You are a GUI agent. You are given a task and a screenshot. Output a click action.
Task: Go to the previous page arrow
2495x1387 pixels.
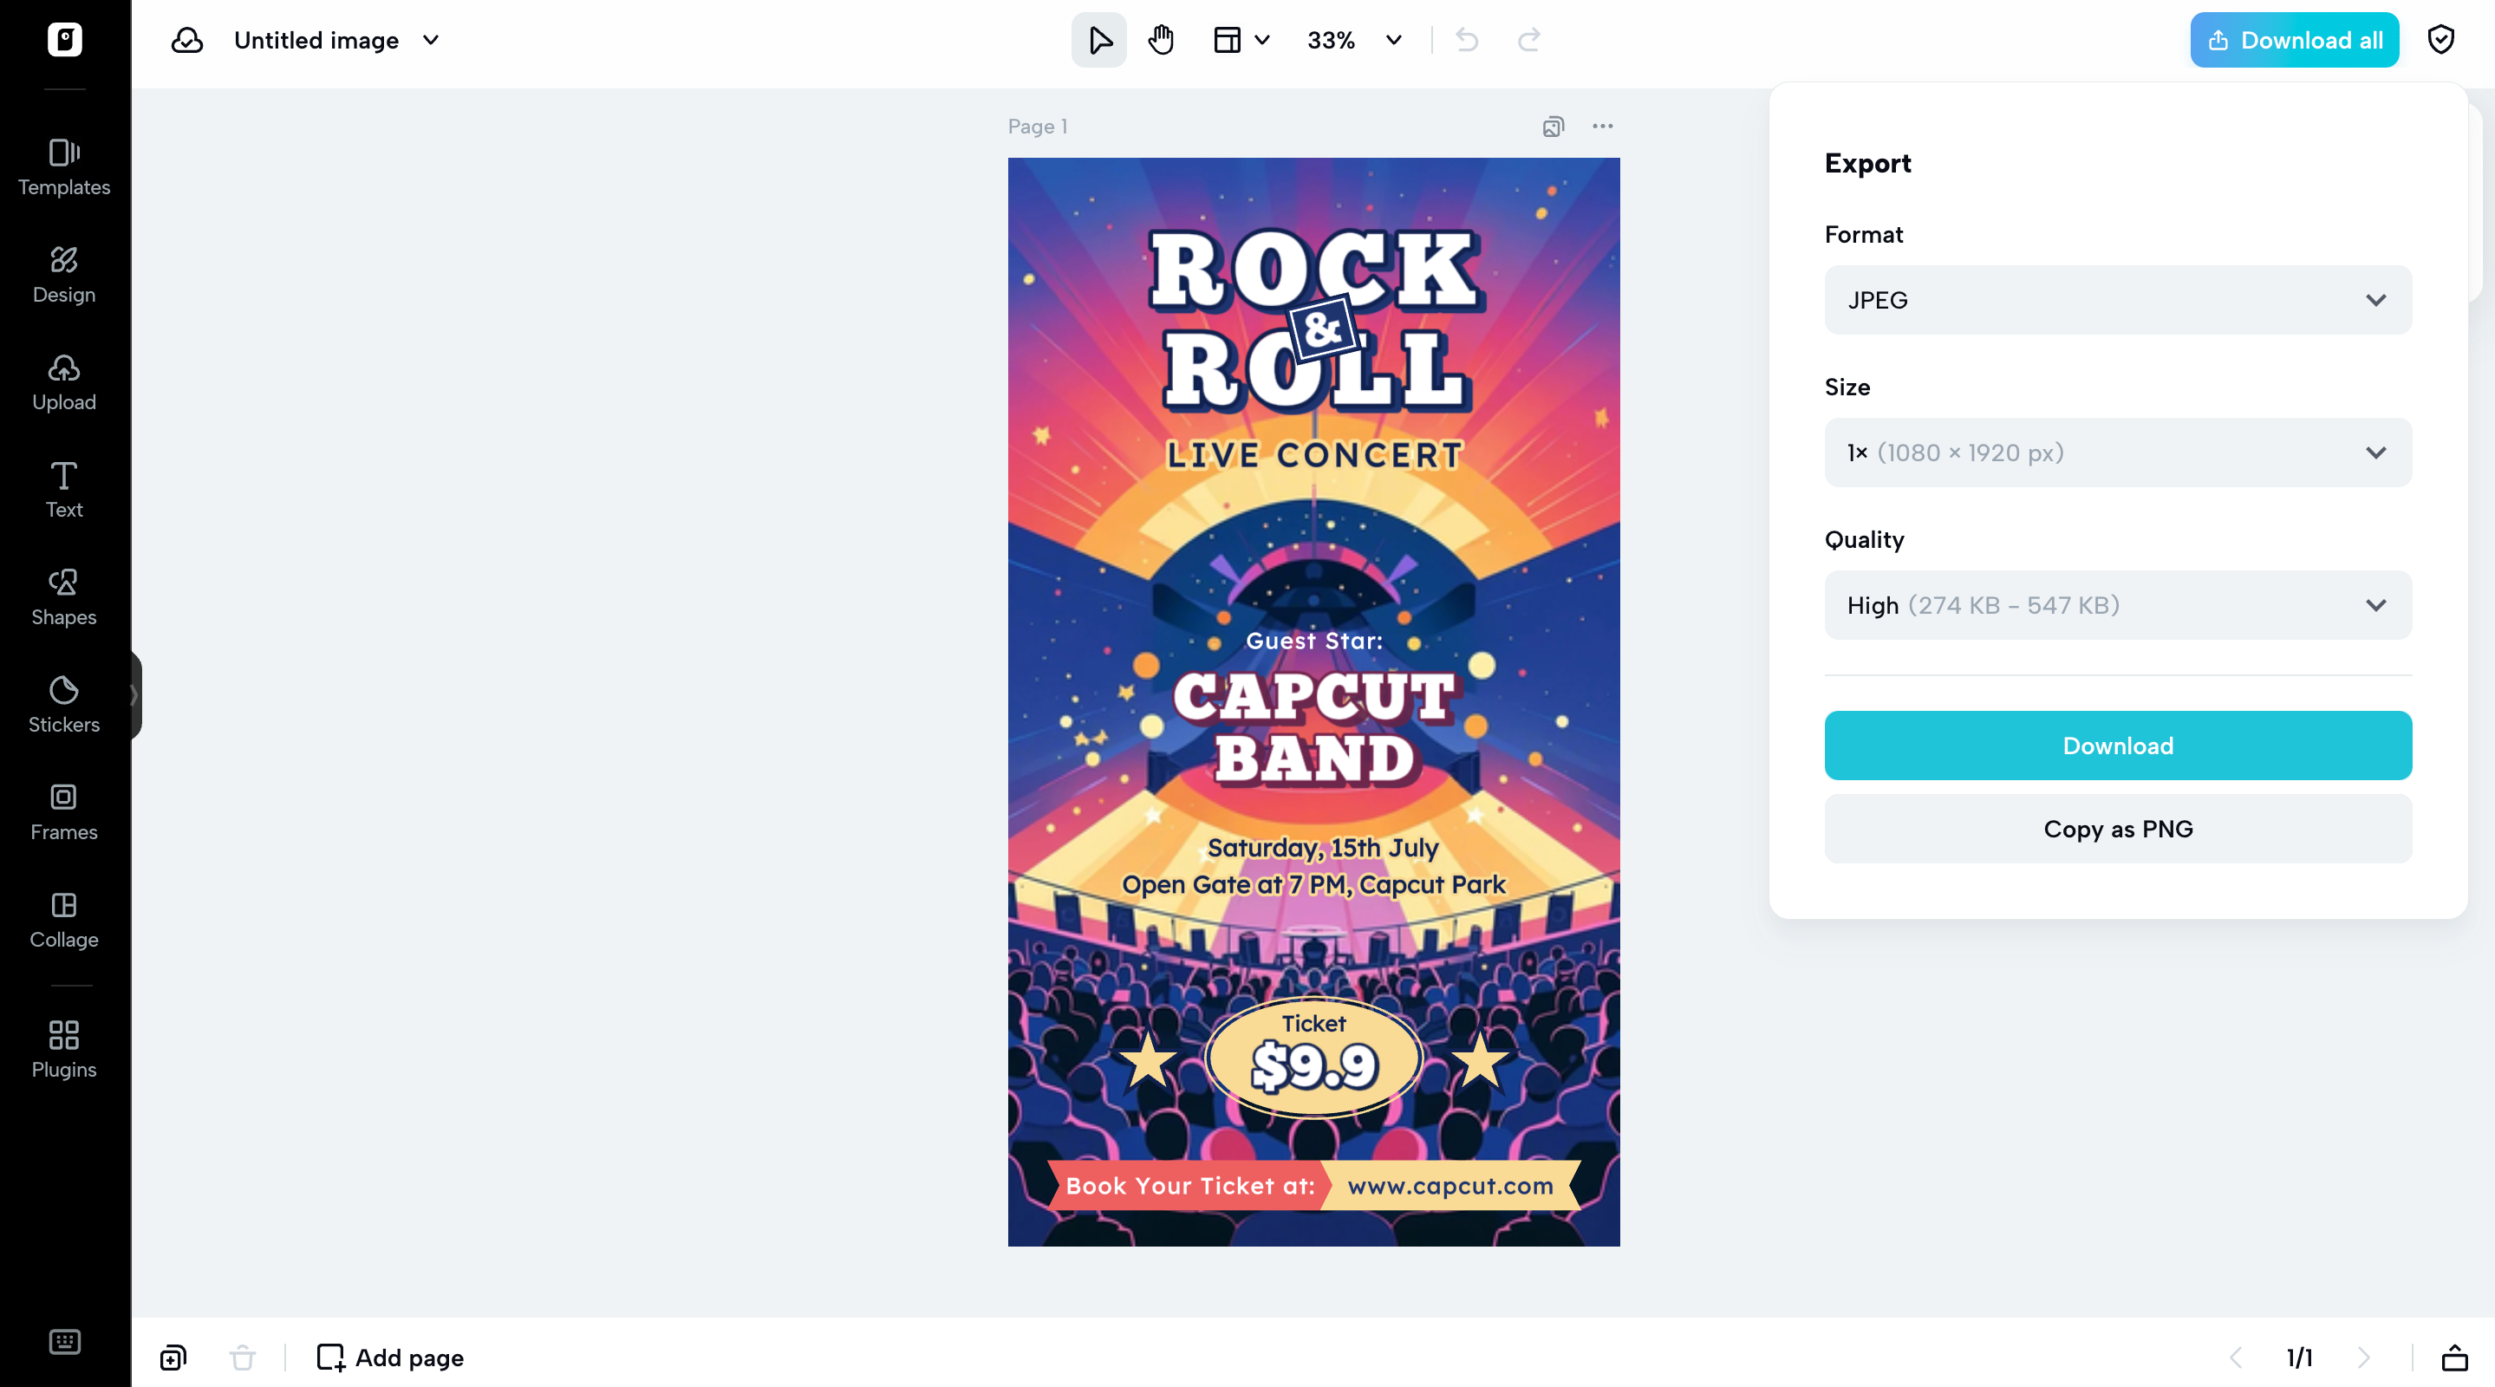point(2237,1357)
